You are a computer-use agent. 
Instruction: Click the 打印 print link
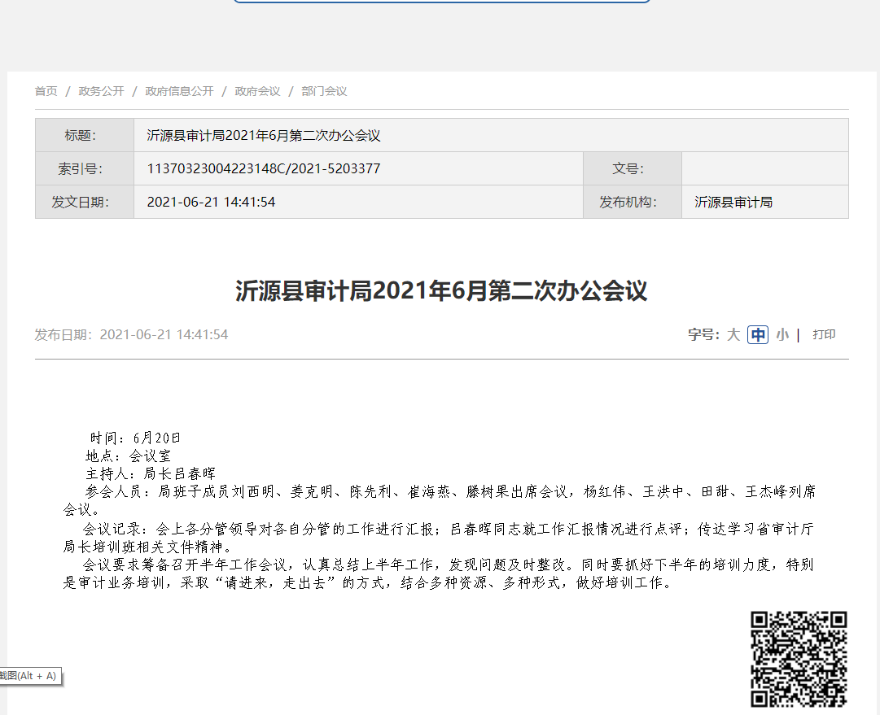click(x=824, y=334)
